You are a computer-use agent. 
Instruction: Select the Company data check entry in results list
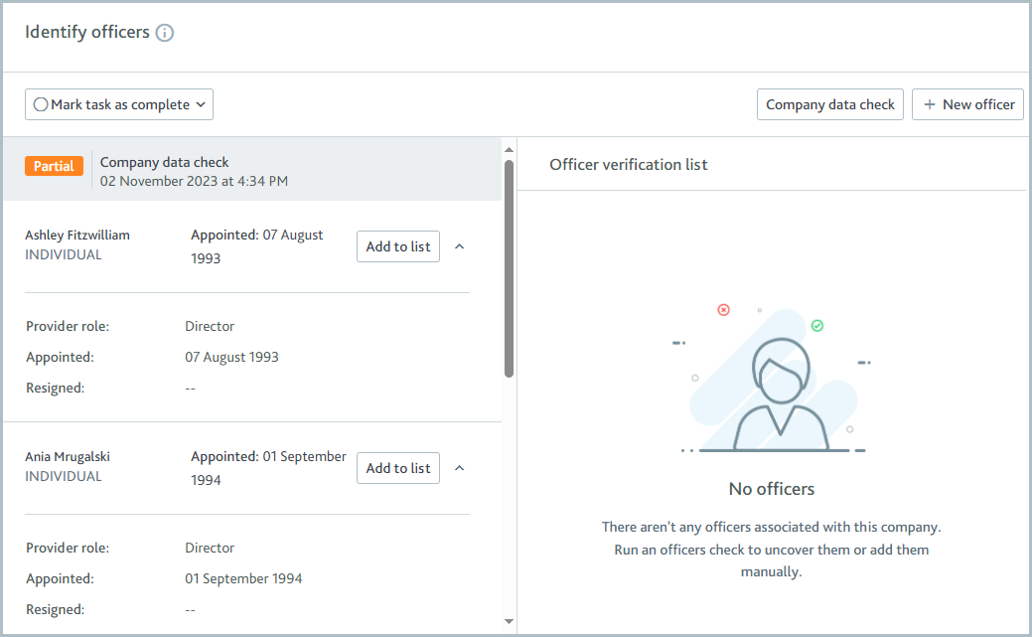coord(164,161)
